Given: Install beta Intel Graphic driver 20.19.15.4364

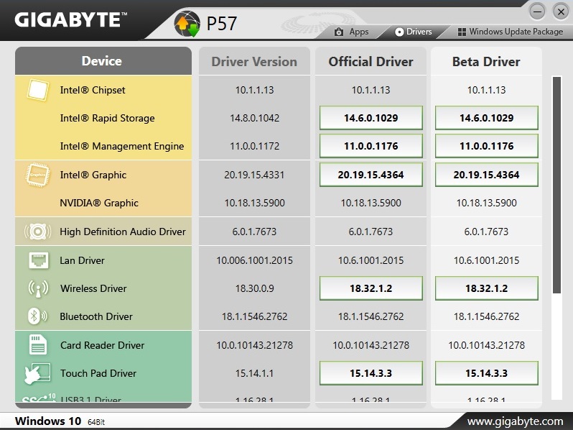Looking at the screenshot, I should click(x=486, y=175).
